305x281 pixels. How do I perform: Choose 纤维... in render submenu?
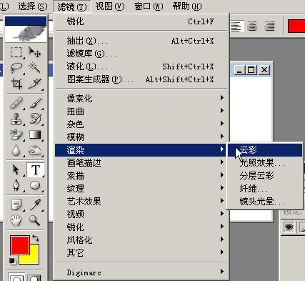pos(265,189)
